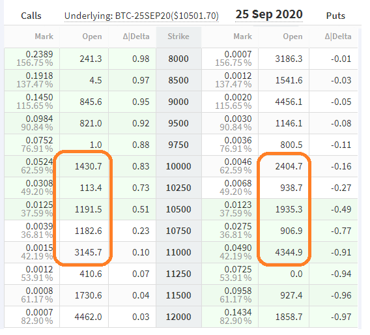
Task: Click call open interest 4462.0
Action: pyautogui.click(x=88, y=317)
